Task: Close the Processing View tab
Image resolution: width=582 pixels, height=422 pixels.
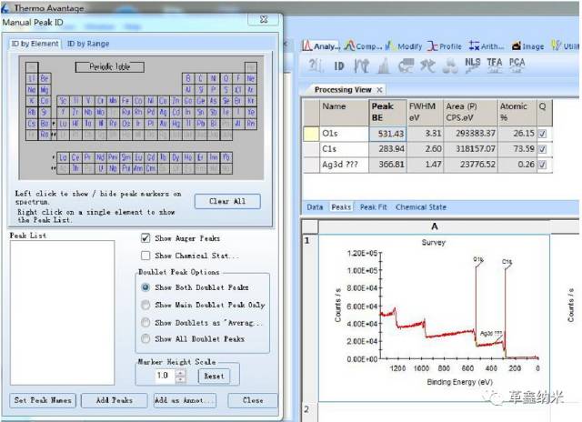Action: pyautogui.click(x=379, y=90)
